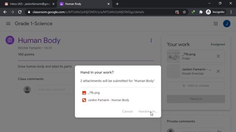Click the Drawings icon beside Jaidon Famarin
This screenshot has height=132, width=236.
[x=84, y=100]
